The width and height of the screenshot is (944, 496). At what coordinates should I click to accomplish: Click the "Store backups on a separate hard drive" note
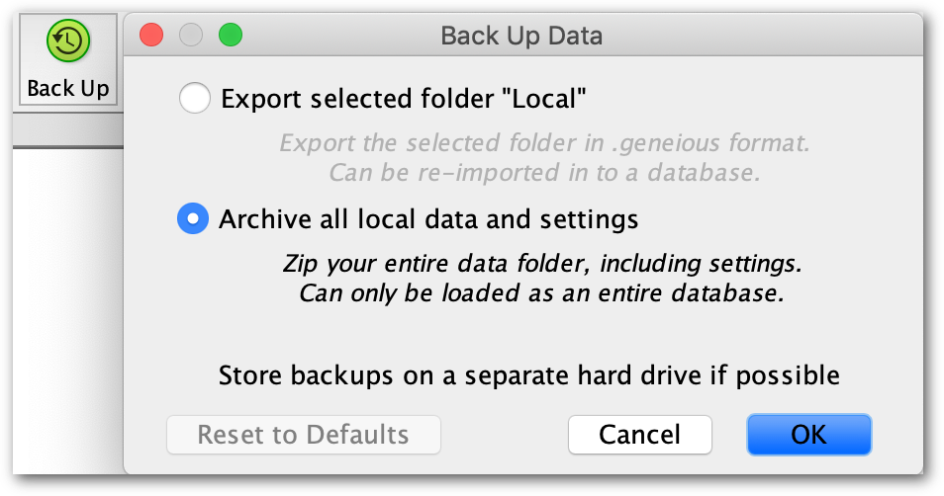pos(528,375)
